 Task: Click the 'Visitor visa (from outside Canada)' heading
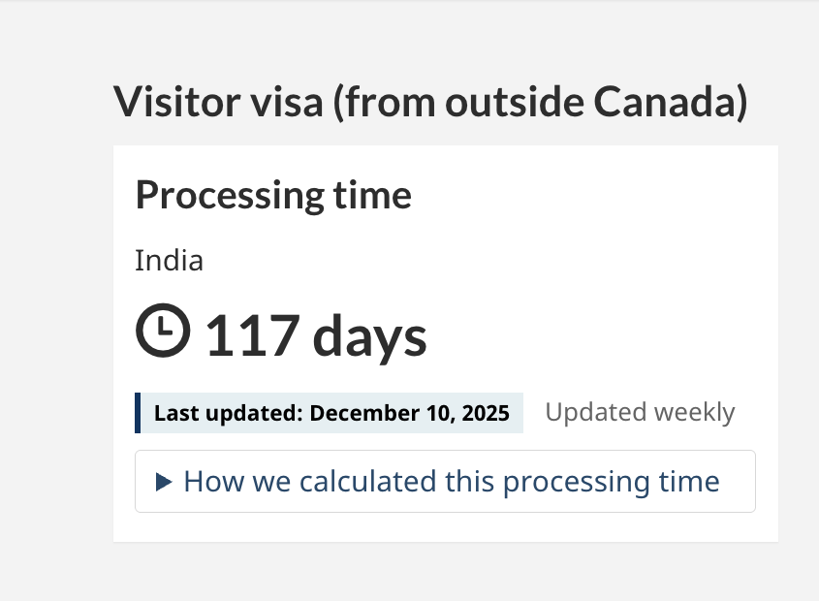pyautogui.click(x=429, y=101)
